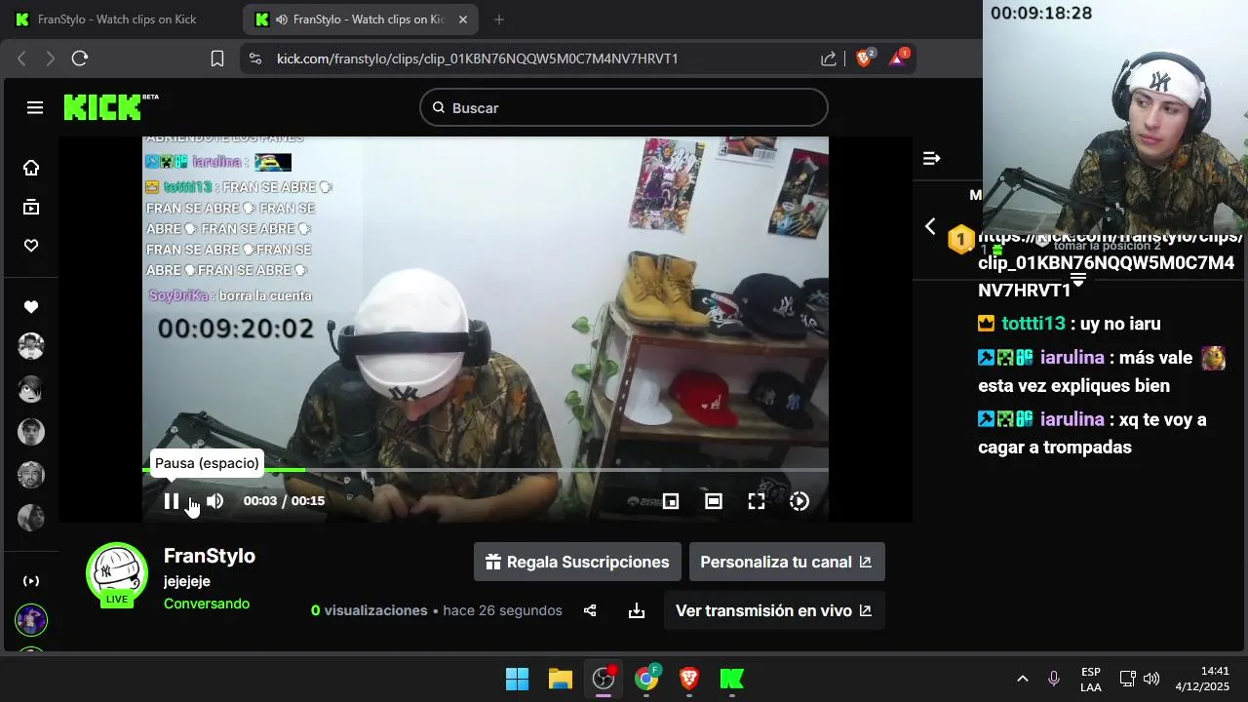Focus the Buscar search field
This screenshot has height=702, width=1248.
[624, 108]
